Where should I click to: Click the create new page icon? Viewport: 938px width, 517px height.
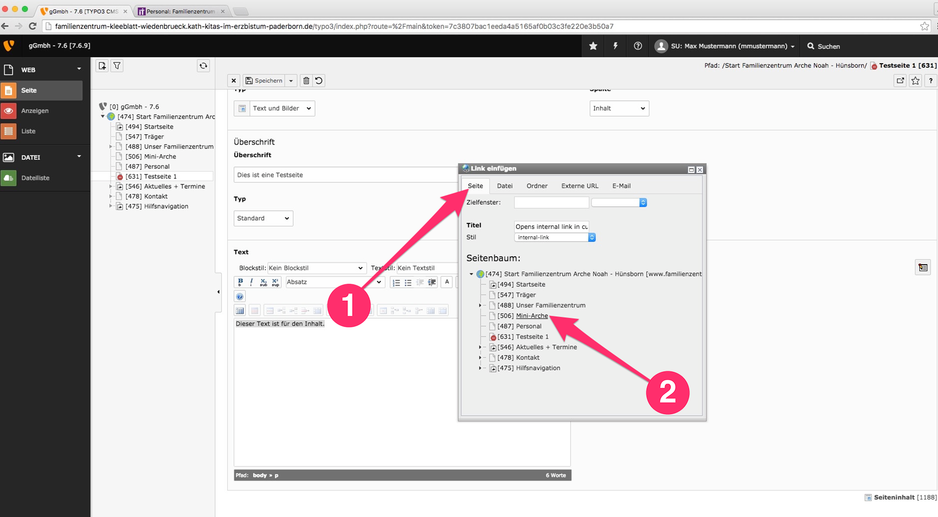click(102, 66)
